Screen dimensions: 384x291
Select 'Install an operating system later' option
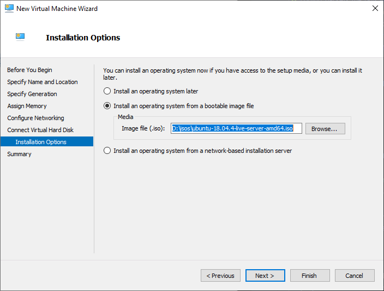pyautogui.click(x=107, y=91)
